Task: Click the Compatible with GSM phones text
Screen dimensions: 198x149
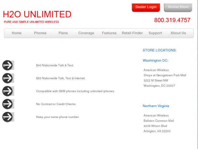Action: (75, 91)
